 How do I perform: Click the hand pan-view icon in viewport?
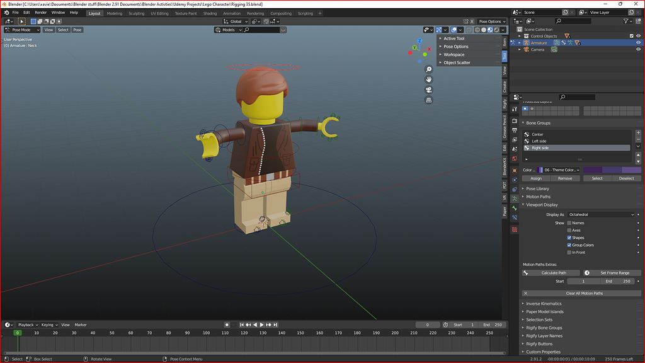pyautogui.click(x=429, y=79)
